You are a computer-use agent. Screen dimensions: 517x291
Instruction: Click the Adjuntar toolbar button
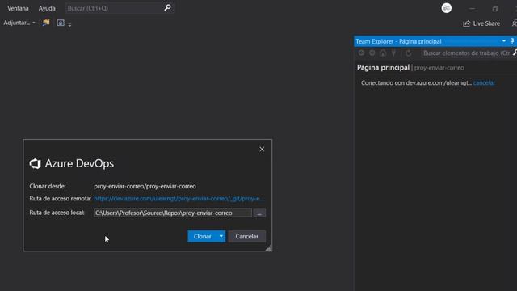pyautogui.click(x=16, y=23)
